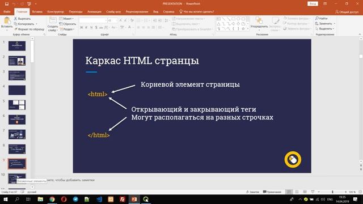
Task: Adjust the zoom slider handle
Action: click(332, 192)
